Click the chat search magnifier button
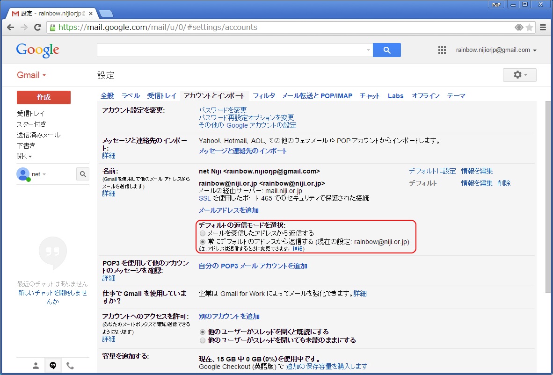The height and width of the screenshot is (375, 553). (83, 174)
